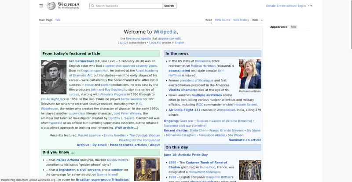Viewport: 352px width, 182px height.
Task: Open the 1898 year link
Action: click(172, 163)
